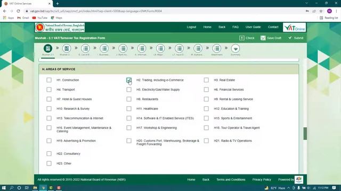The width and height of the screenshot is (341, 191).
Task: Click the National Board of Revenue logo
Action: point(60,27)
